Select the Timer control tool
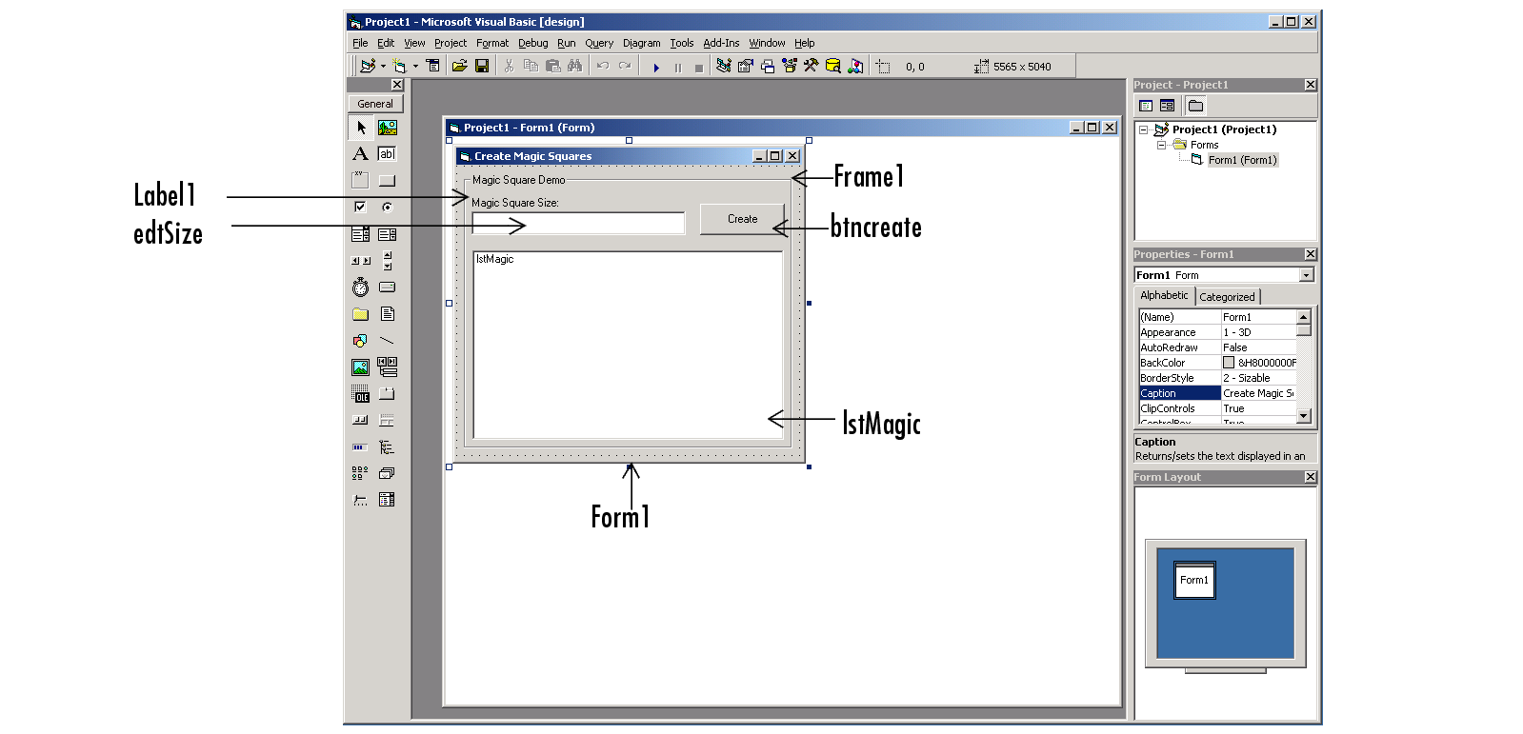This screenshot has width=1523, height=734. point(361,287)
